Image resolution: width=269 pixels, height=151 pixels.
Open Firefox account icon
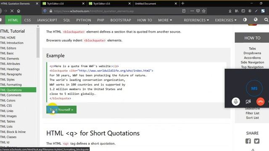[250, 11]
